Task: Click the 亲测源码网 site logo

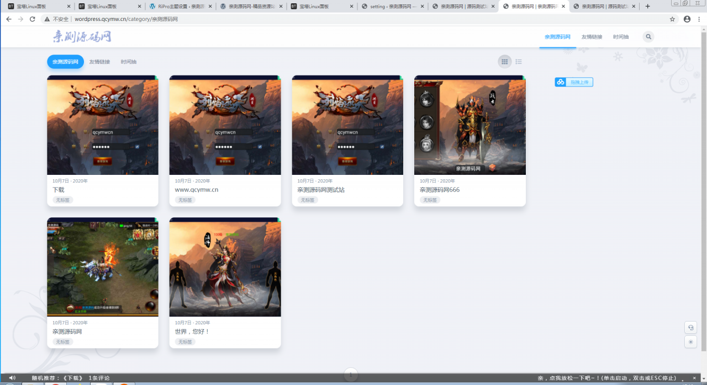Action: click(82, 37)
